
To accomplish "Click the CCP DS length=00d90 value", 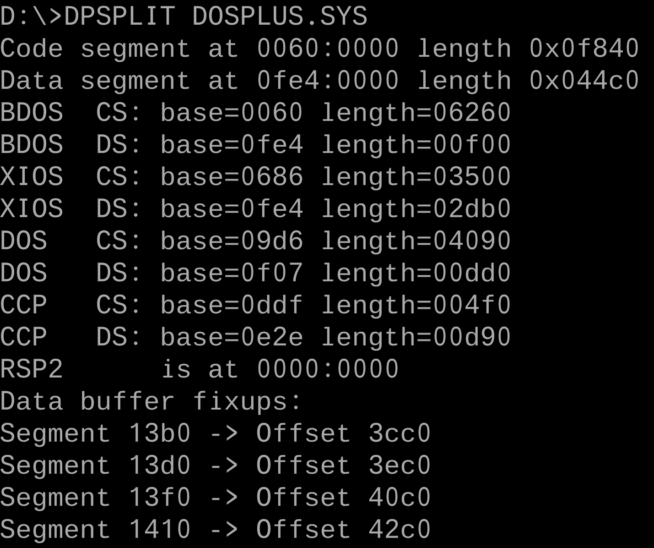I will click(416, 338).
